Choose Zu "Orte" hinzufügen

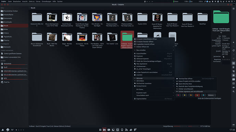pyautogui.click(x=154, y=69)
